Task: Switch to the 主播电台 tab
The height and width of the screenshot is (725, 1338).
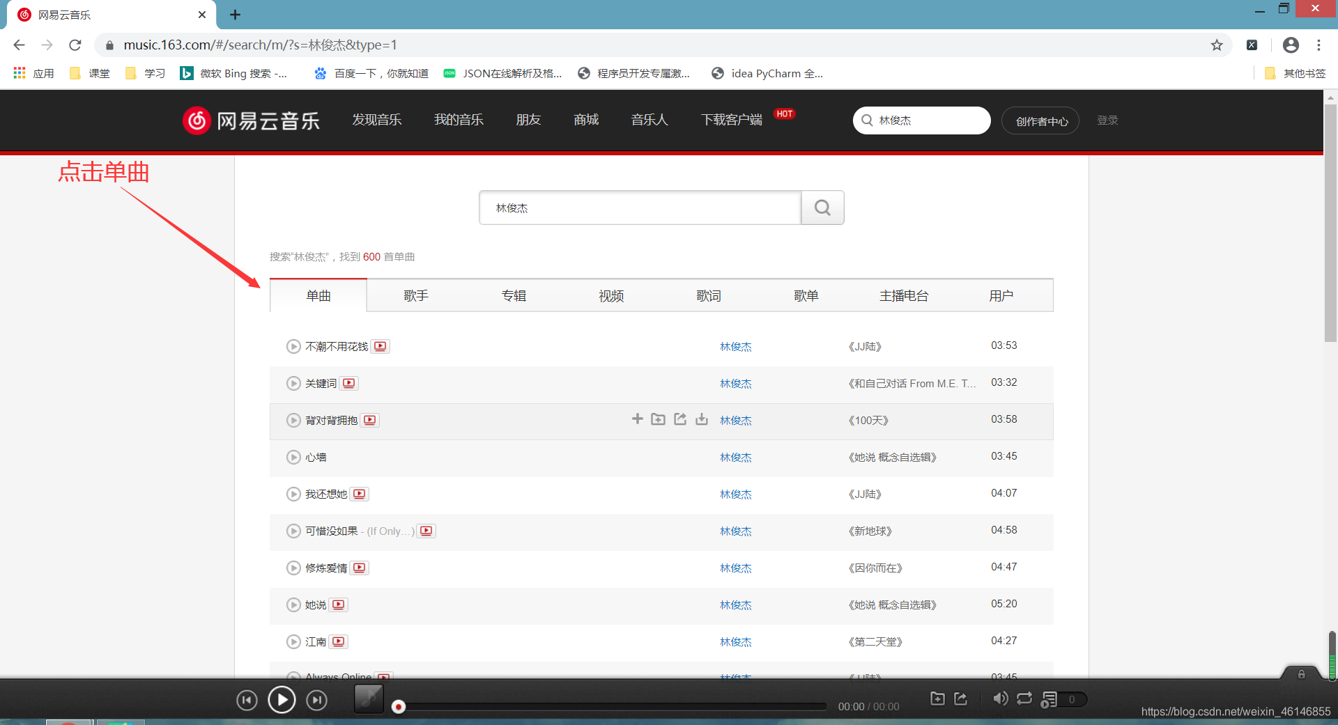Action: [x=904, y=295]
